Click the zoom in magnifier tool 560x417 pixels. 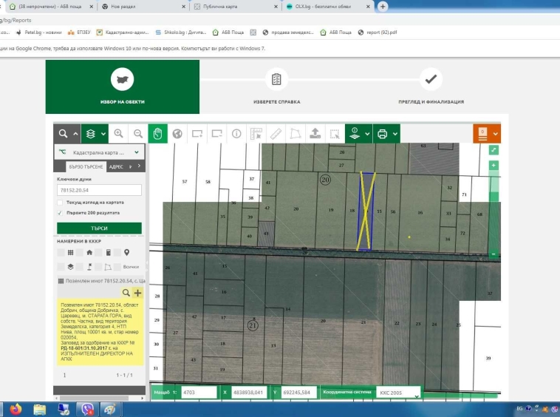[118, 134]
